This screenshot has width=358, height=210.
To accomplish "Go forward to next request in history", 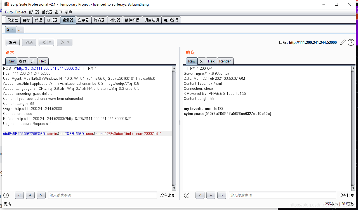I will coord(62,42).
